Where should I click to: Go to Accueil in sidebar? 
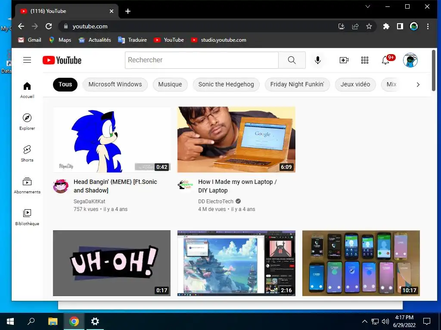pos(27,90)
